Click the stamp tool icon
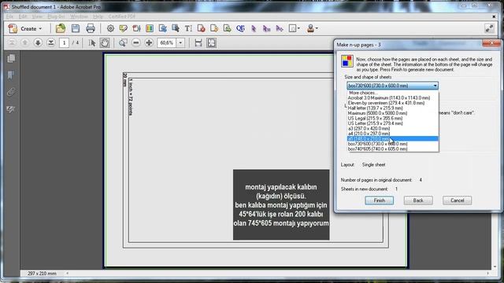Image resolution: width=504 pixels, height=283 pixels. point(310,28)
